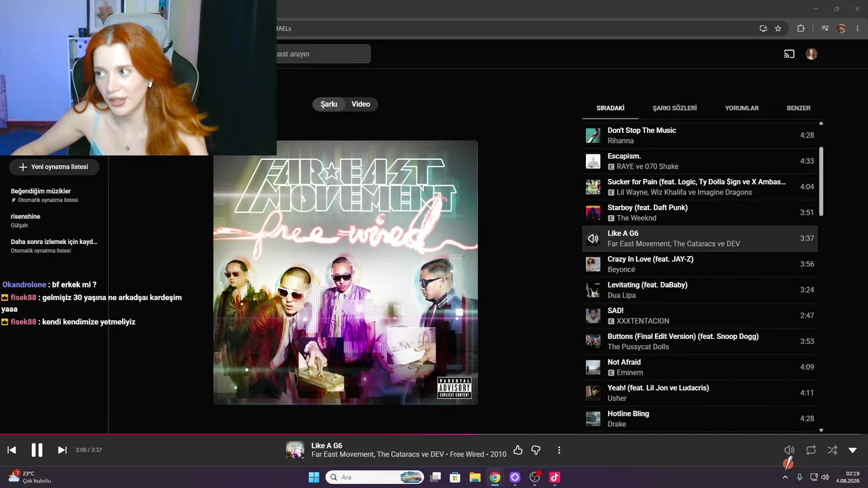Click the Rihanna album thumbnail in queue
The height and width of the screenshot is (488, 868).
click(x=593, y=136)
